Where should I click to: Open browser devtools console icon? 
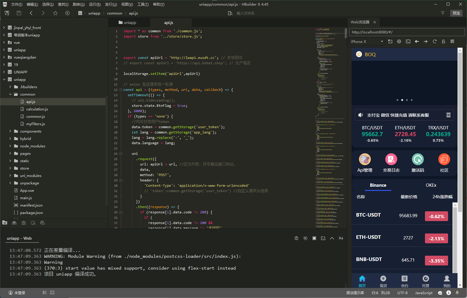coord(408,41)
